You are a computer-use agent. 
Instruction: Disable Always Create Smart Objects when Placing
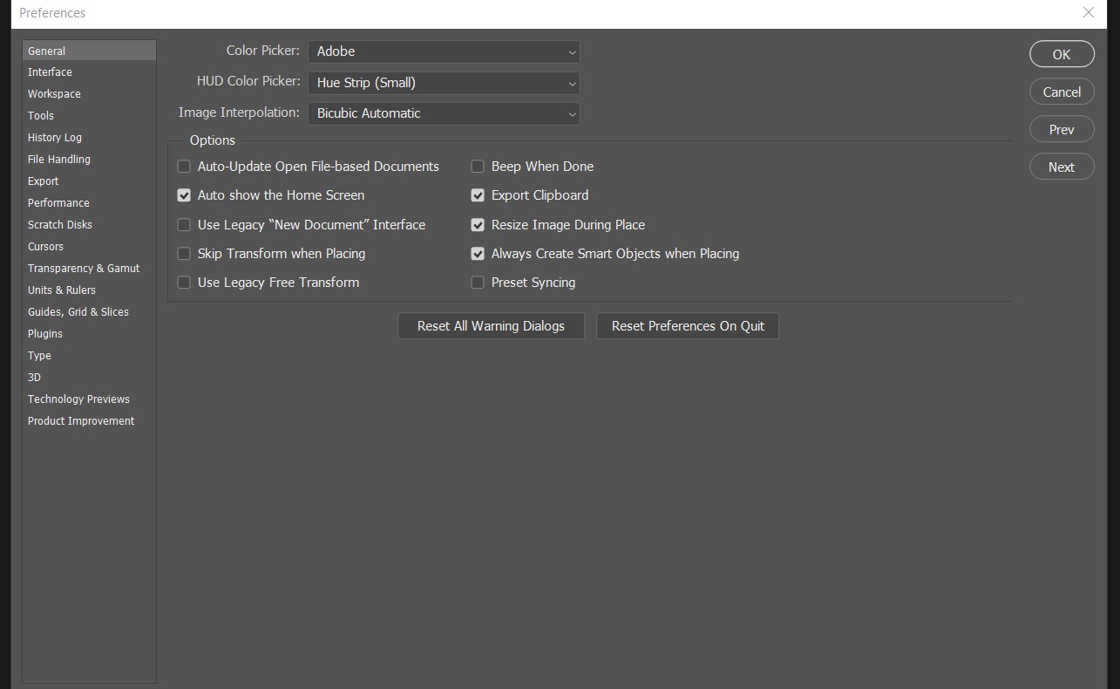click(x=478, y=253)
